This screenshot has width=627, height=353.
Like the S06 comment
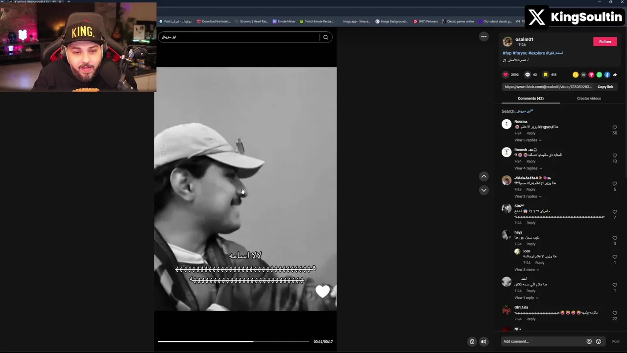[615, 212]
